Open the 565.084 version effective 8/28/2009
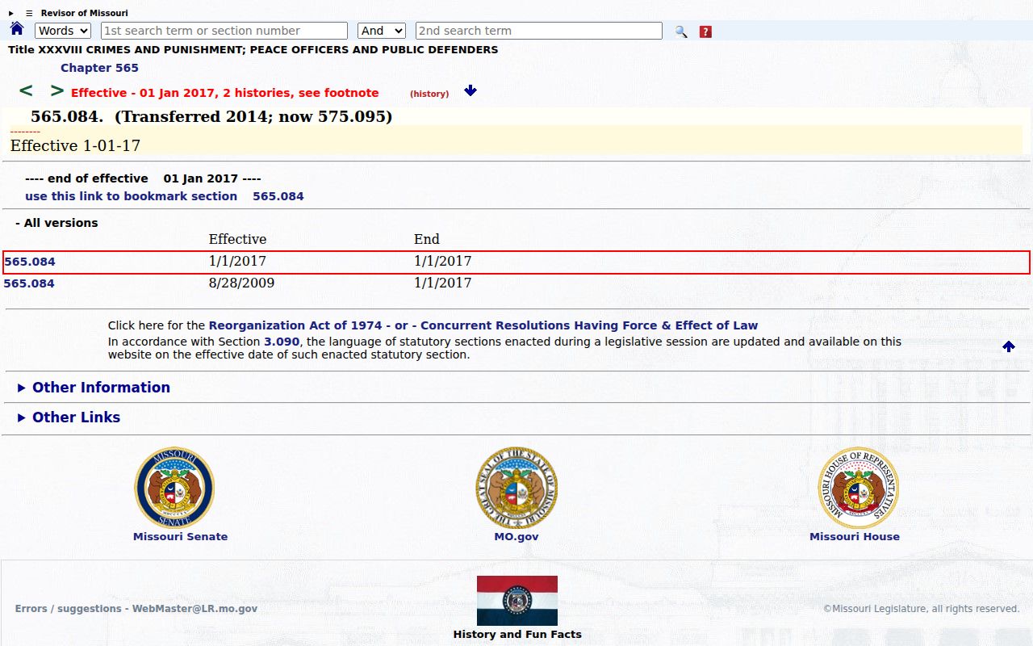The width and height of the screenshot is (1033, 646). click(x=29, y=283)
